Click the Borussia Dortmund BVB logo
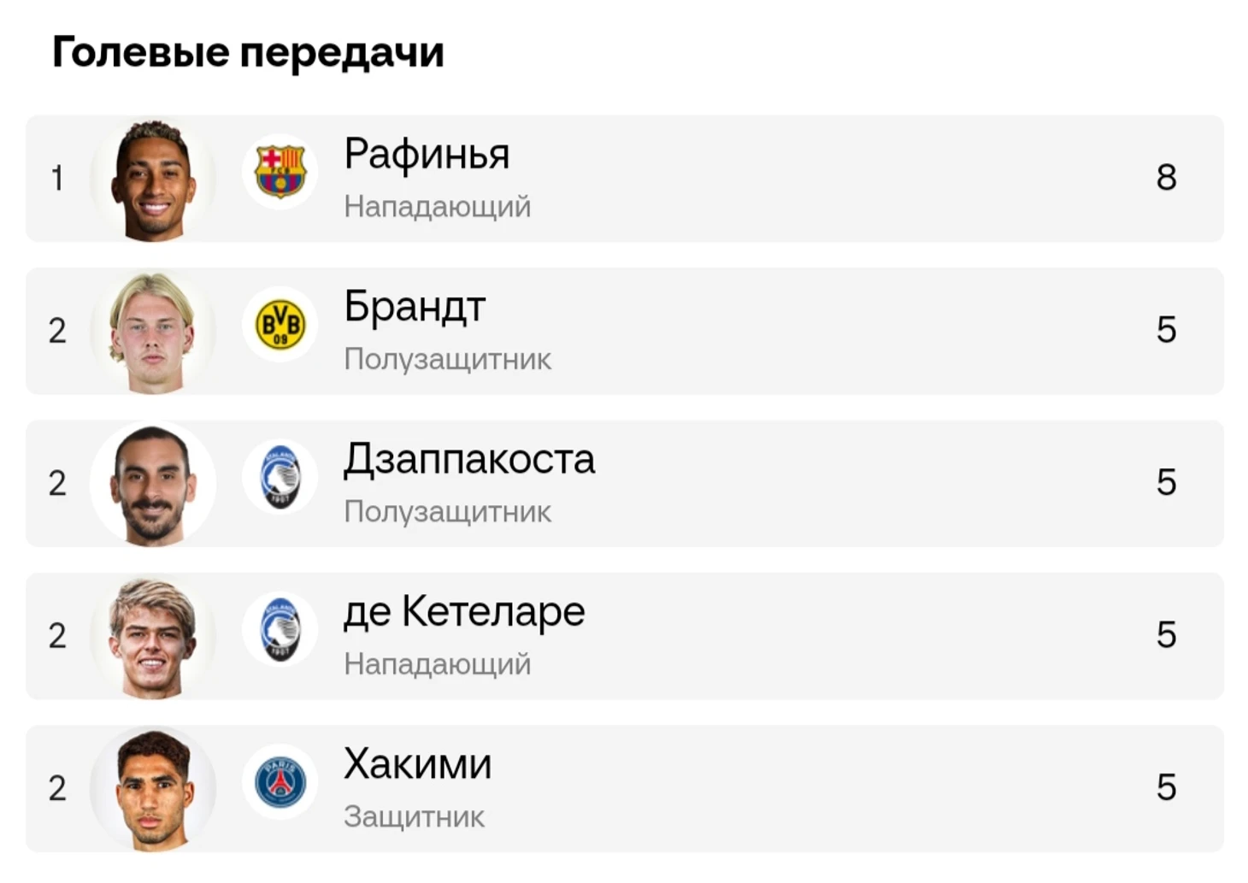 coord(280,325)
